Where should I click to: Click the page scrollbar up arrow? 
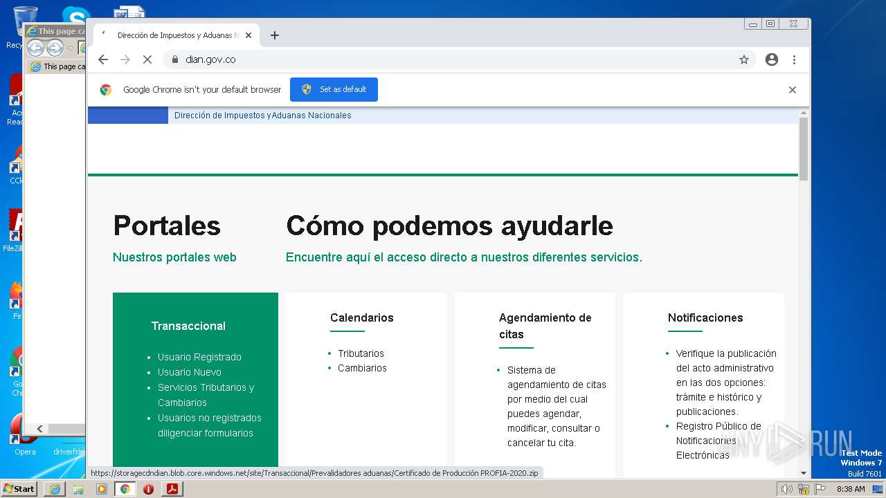point(804,113)
